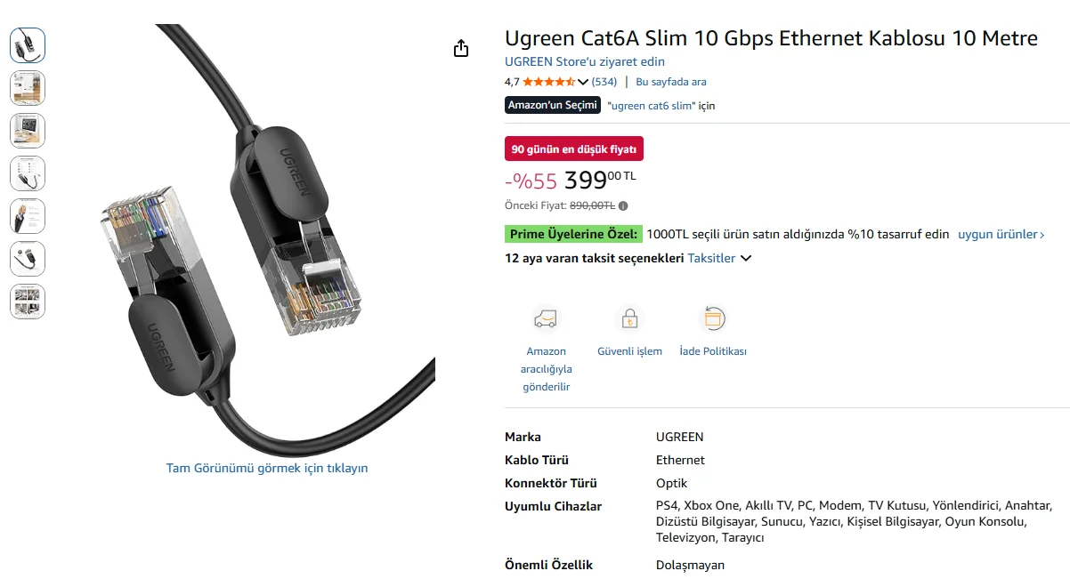
Task: Click the secure transaction padlock icon
Action: point(629,318)
